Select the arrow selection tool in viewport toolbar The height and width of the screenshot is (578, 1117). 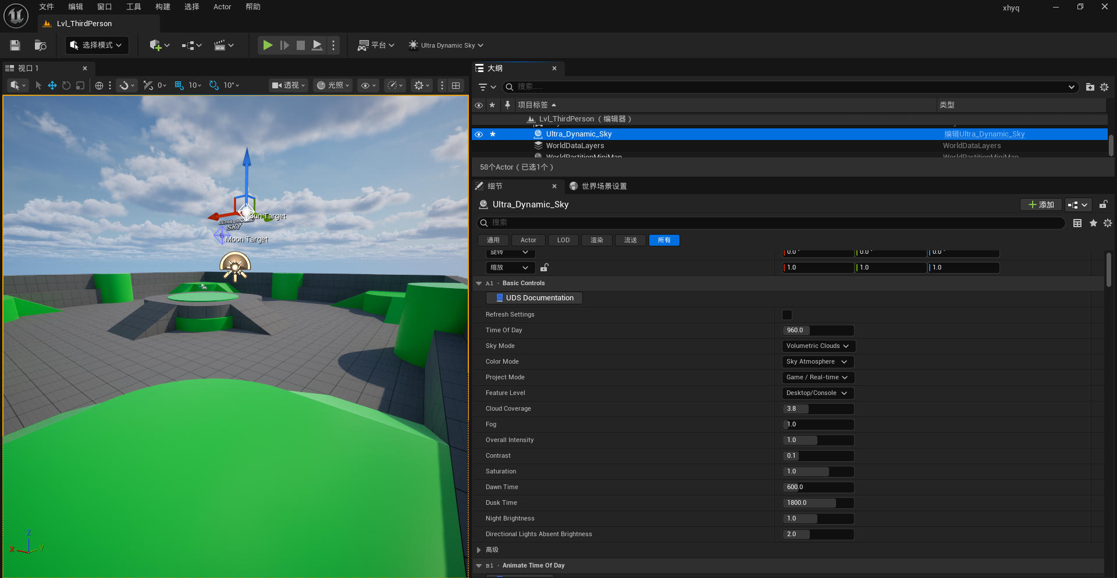(38, 85)
